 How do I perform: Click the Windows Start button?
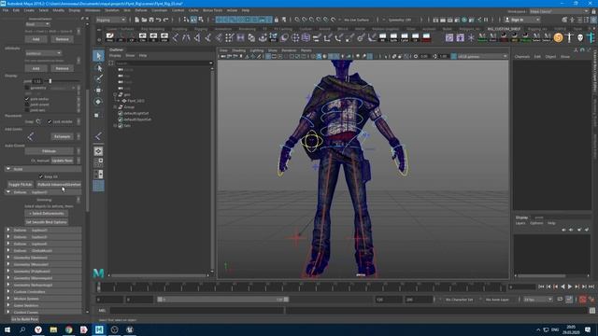[x=7, y=329]
